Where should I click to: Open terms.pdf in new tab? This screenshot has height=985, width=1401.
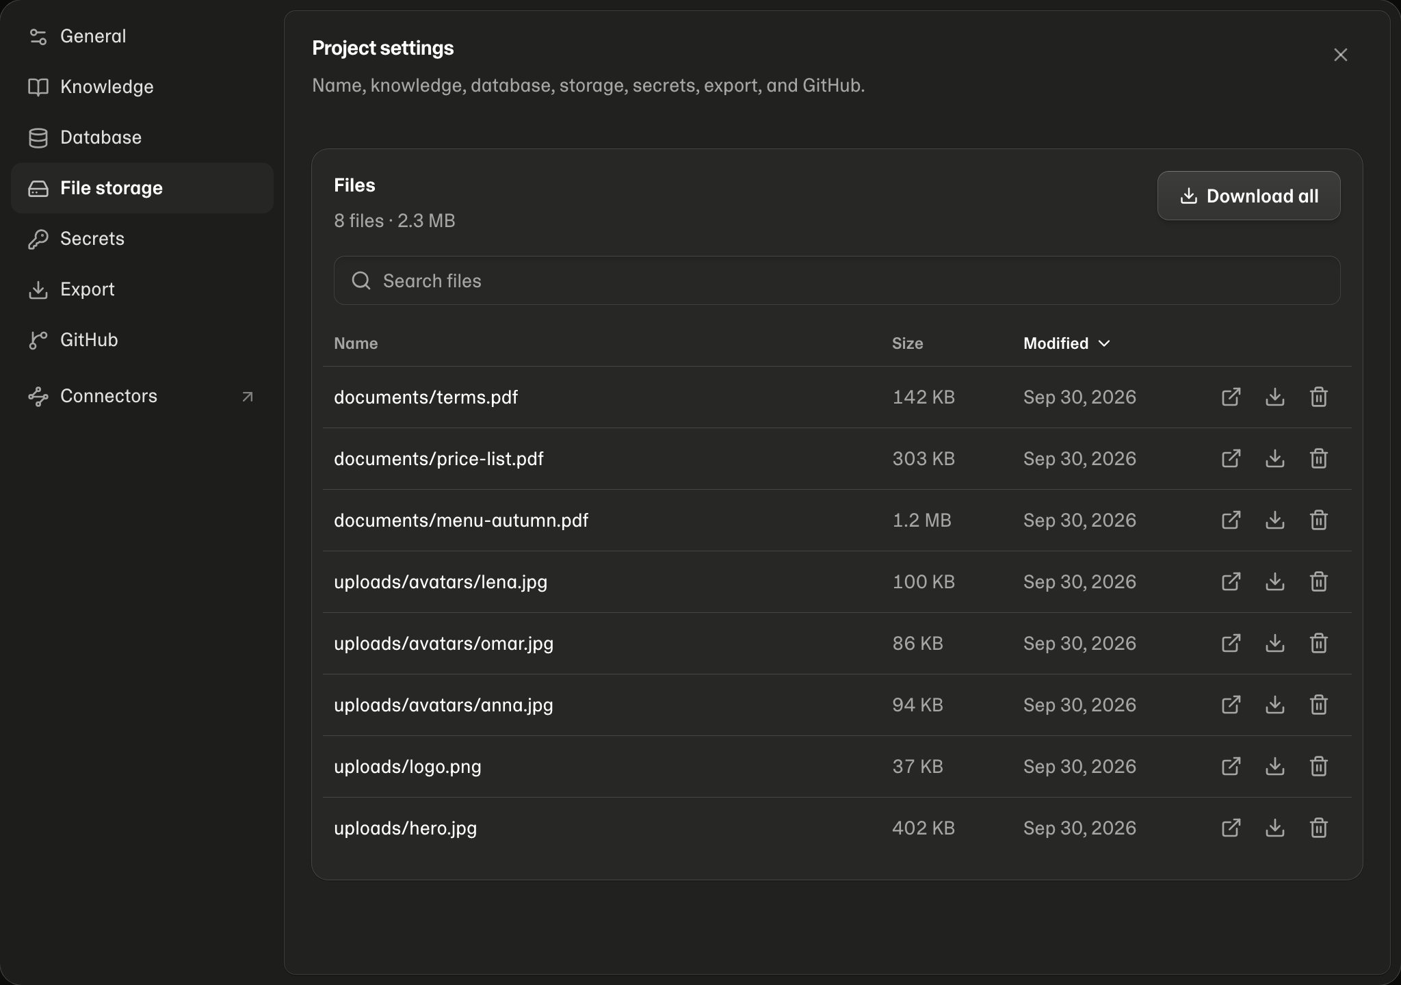coord(1231,397)
